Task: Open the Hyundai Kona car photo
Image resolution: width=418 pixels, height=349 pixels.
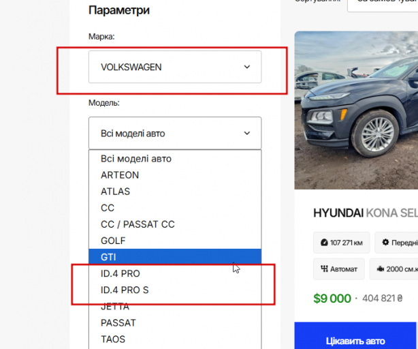Action: click(356, 110)
